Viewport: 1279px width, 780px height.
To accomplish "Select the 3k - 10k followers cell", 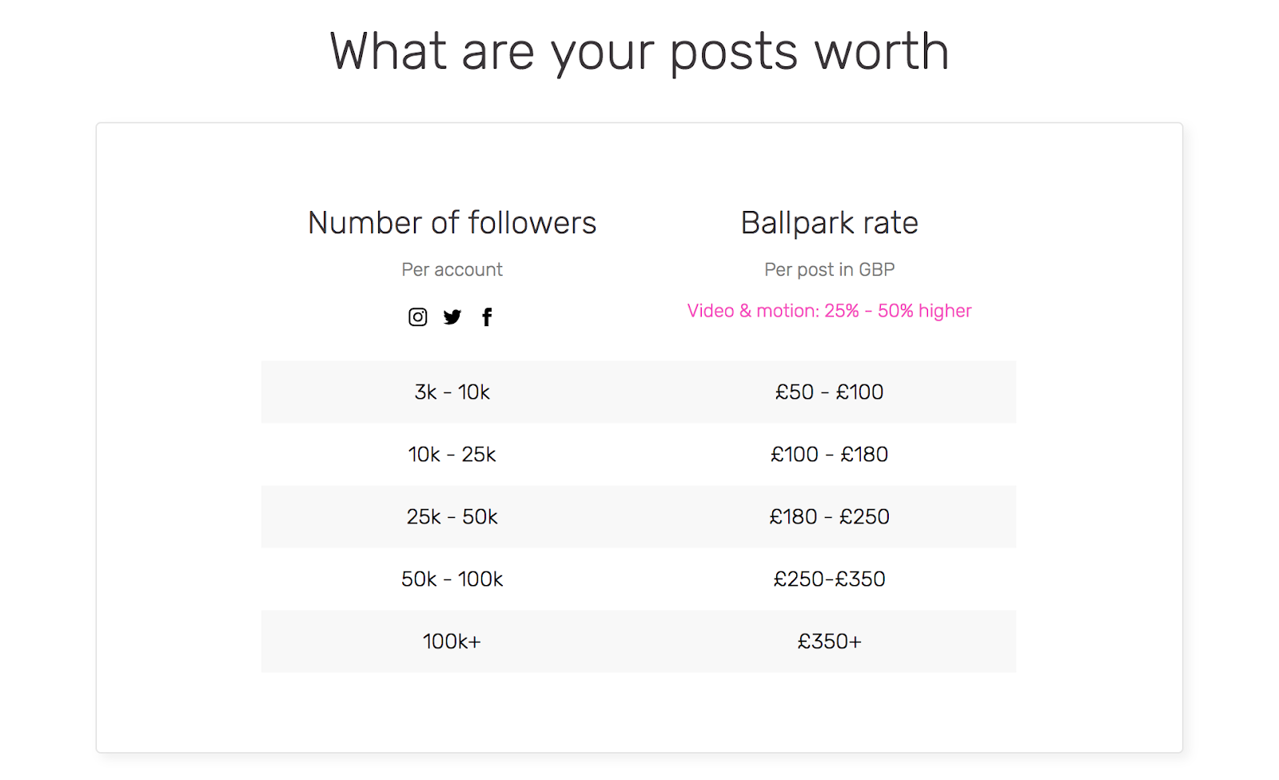I will 452,392.
